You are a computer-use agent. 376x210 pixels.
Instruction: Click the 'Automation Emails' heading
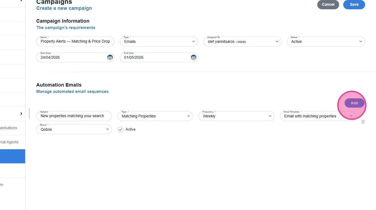(59, 85)
